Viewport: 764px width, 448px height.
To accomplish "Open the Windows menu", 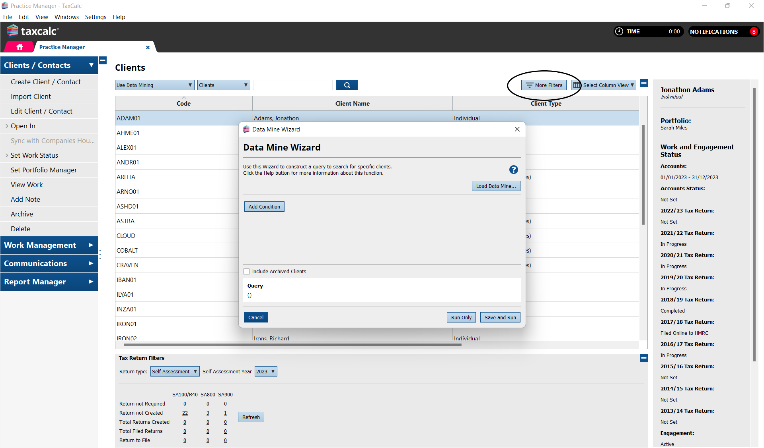I will point(66,17).
